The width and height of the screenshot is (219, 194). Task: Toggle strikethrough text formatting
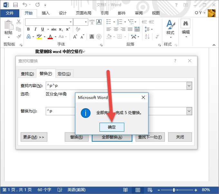point(54,29)
